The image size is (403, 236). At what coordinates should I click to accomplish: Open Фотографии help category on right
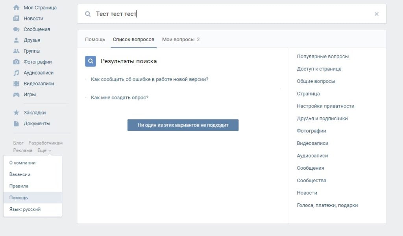tap(311, 131)
